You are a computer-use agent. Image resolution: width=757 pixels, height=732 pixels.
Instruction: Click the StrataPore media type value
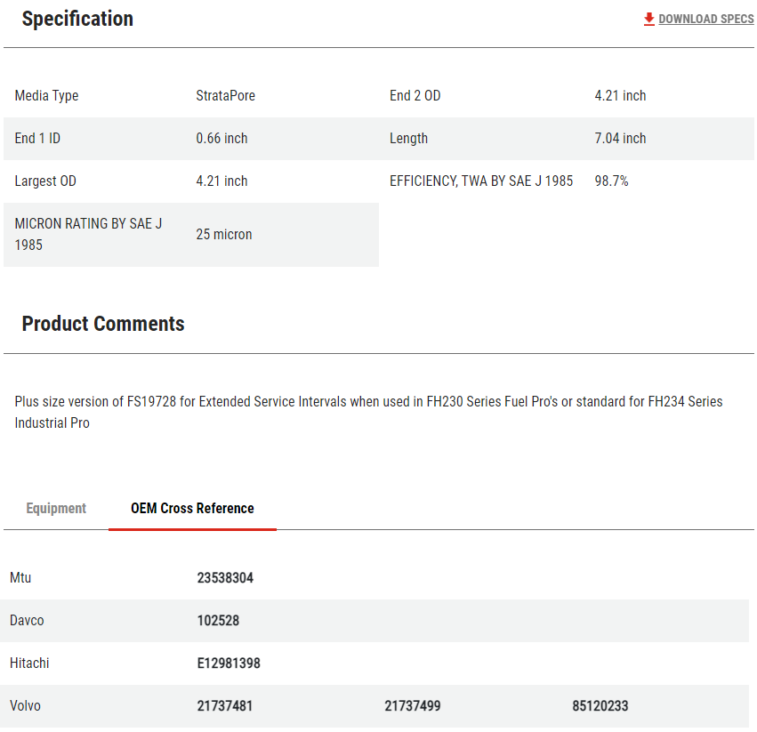(225, 96)
